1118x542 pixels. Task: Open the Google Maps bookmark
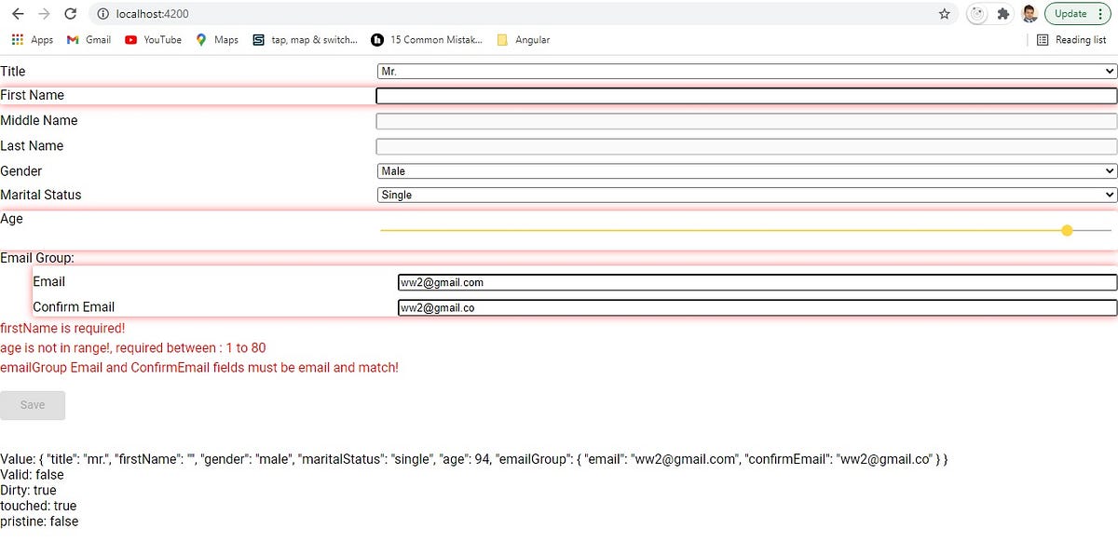(x=216, y=40)
